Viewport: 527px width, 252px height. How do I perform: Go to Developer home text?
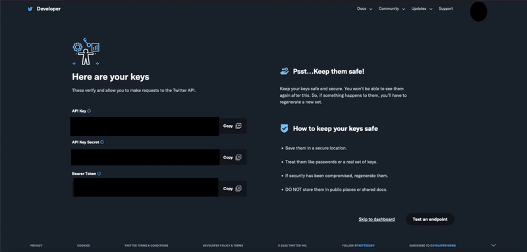49,9
